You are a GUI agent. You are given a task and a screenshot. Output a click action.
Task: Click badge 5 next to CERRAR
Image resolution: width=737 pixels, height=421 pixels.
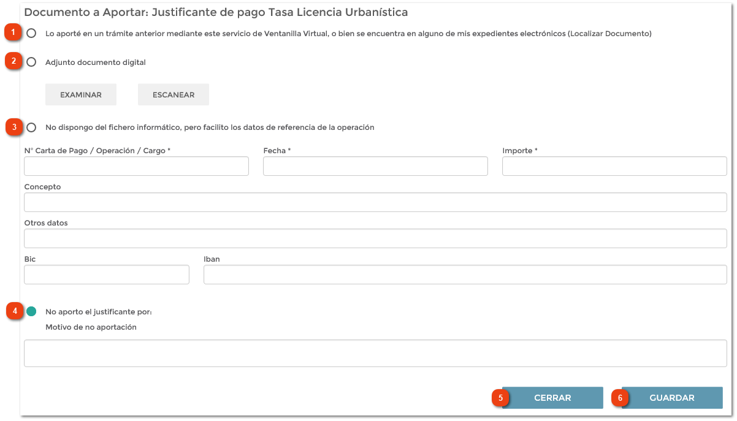tap(501, 397)
